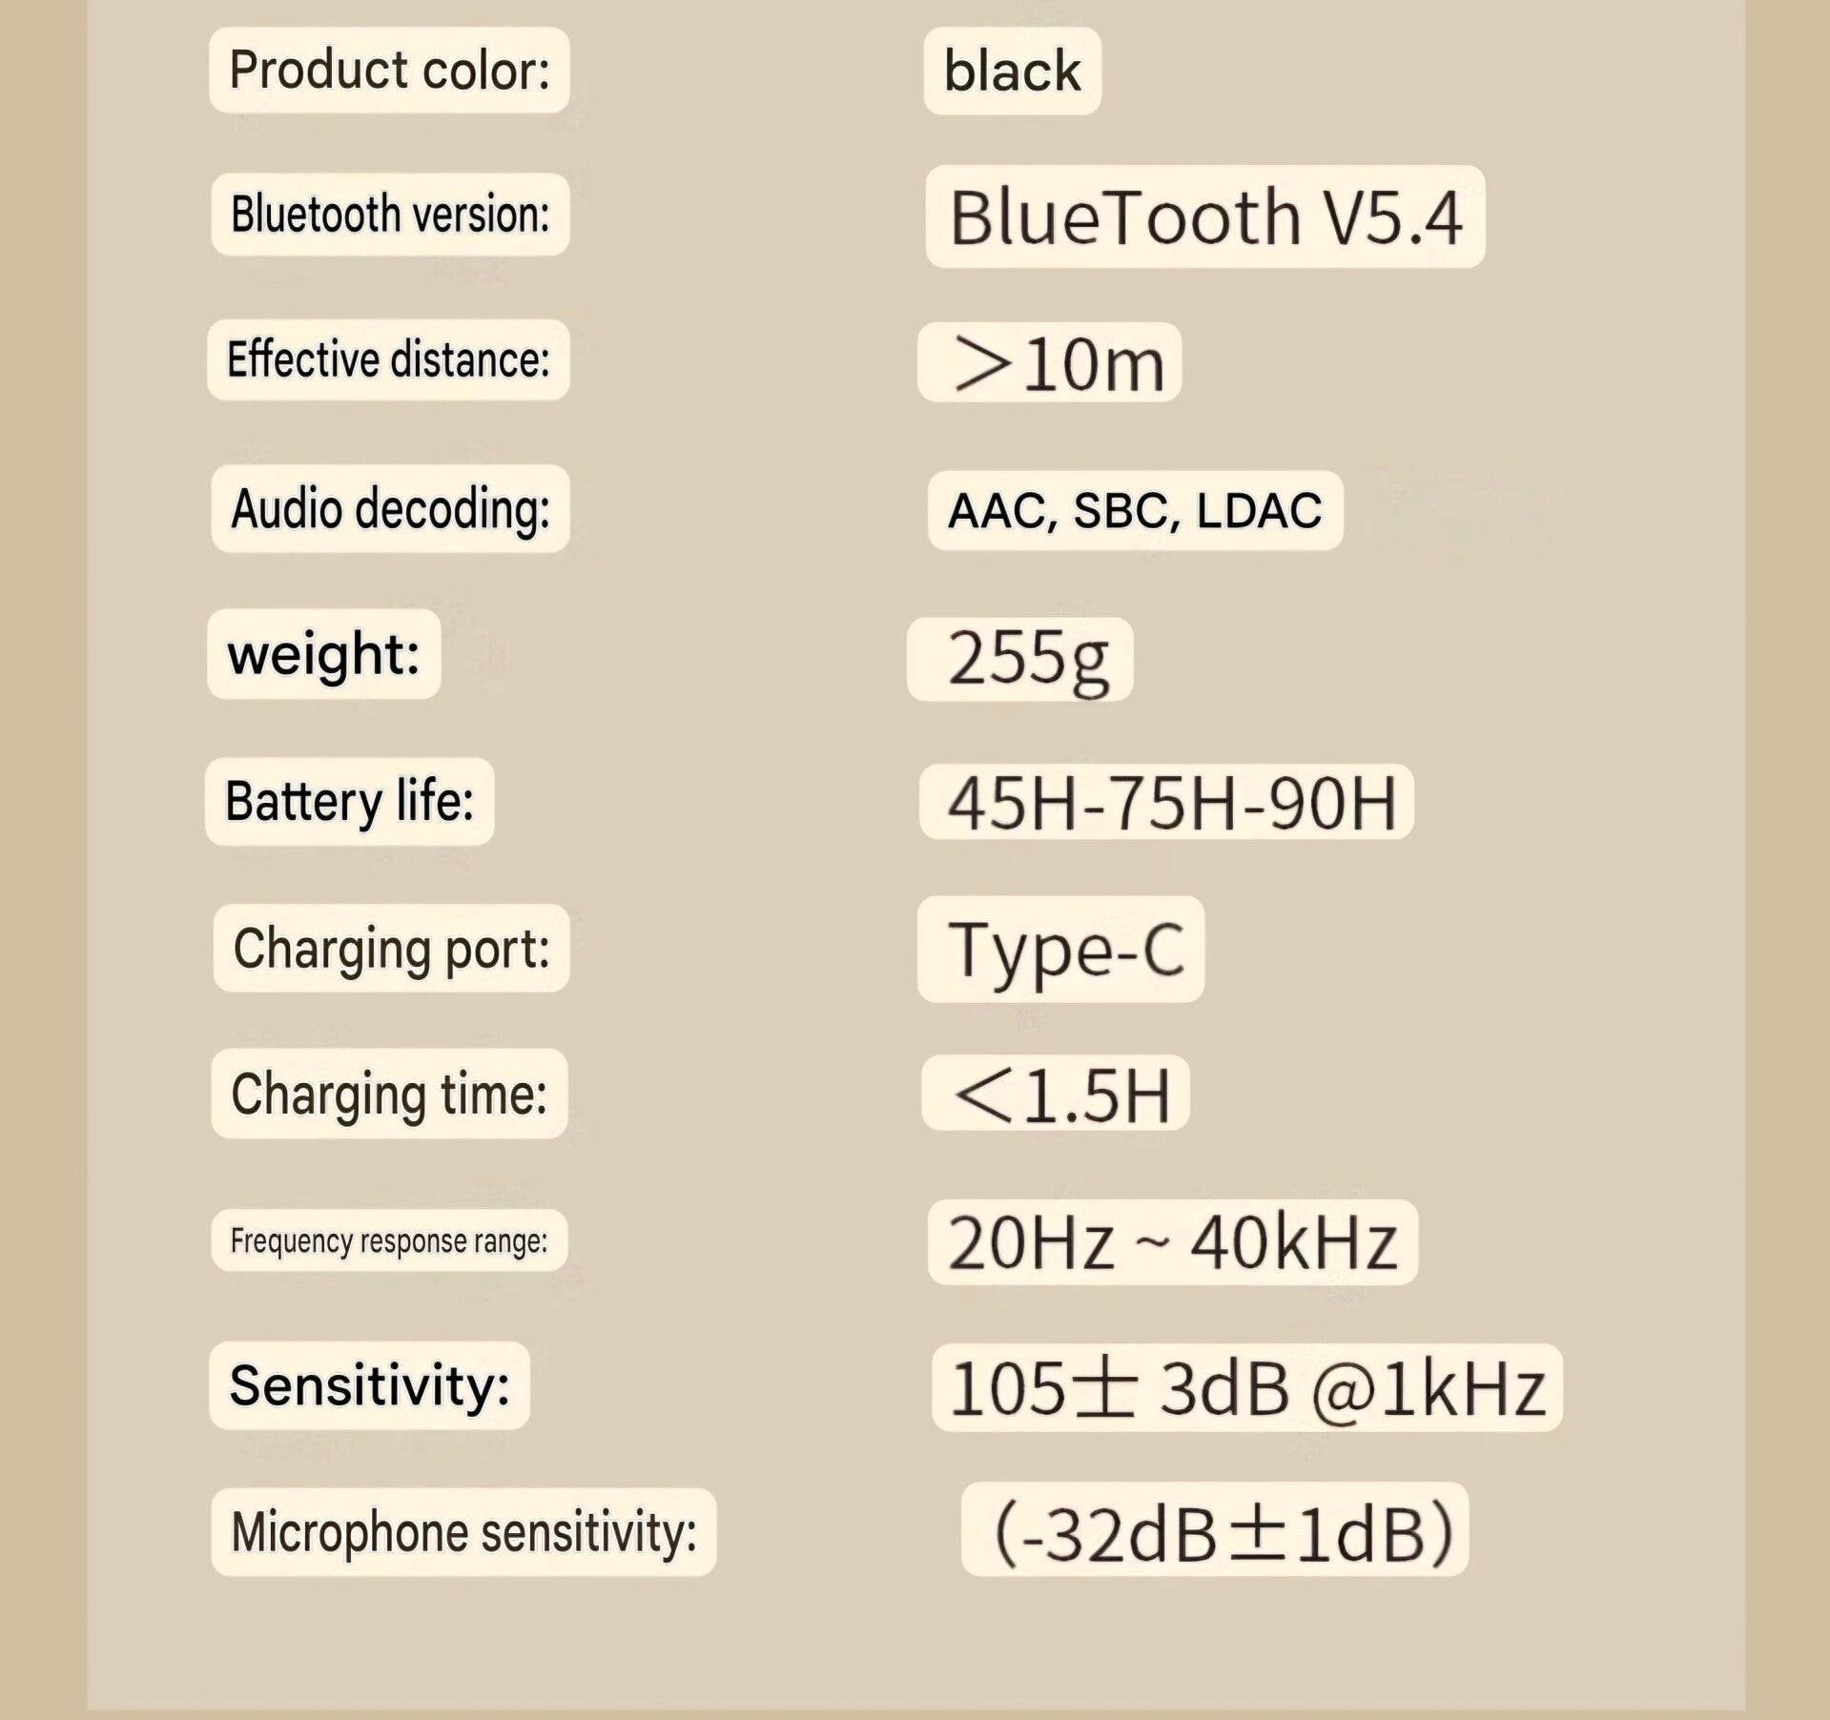Click the "Frequency response range:" label

[x=389, y=1240]
